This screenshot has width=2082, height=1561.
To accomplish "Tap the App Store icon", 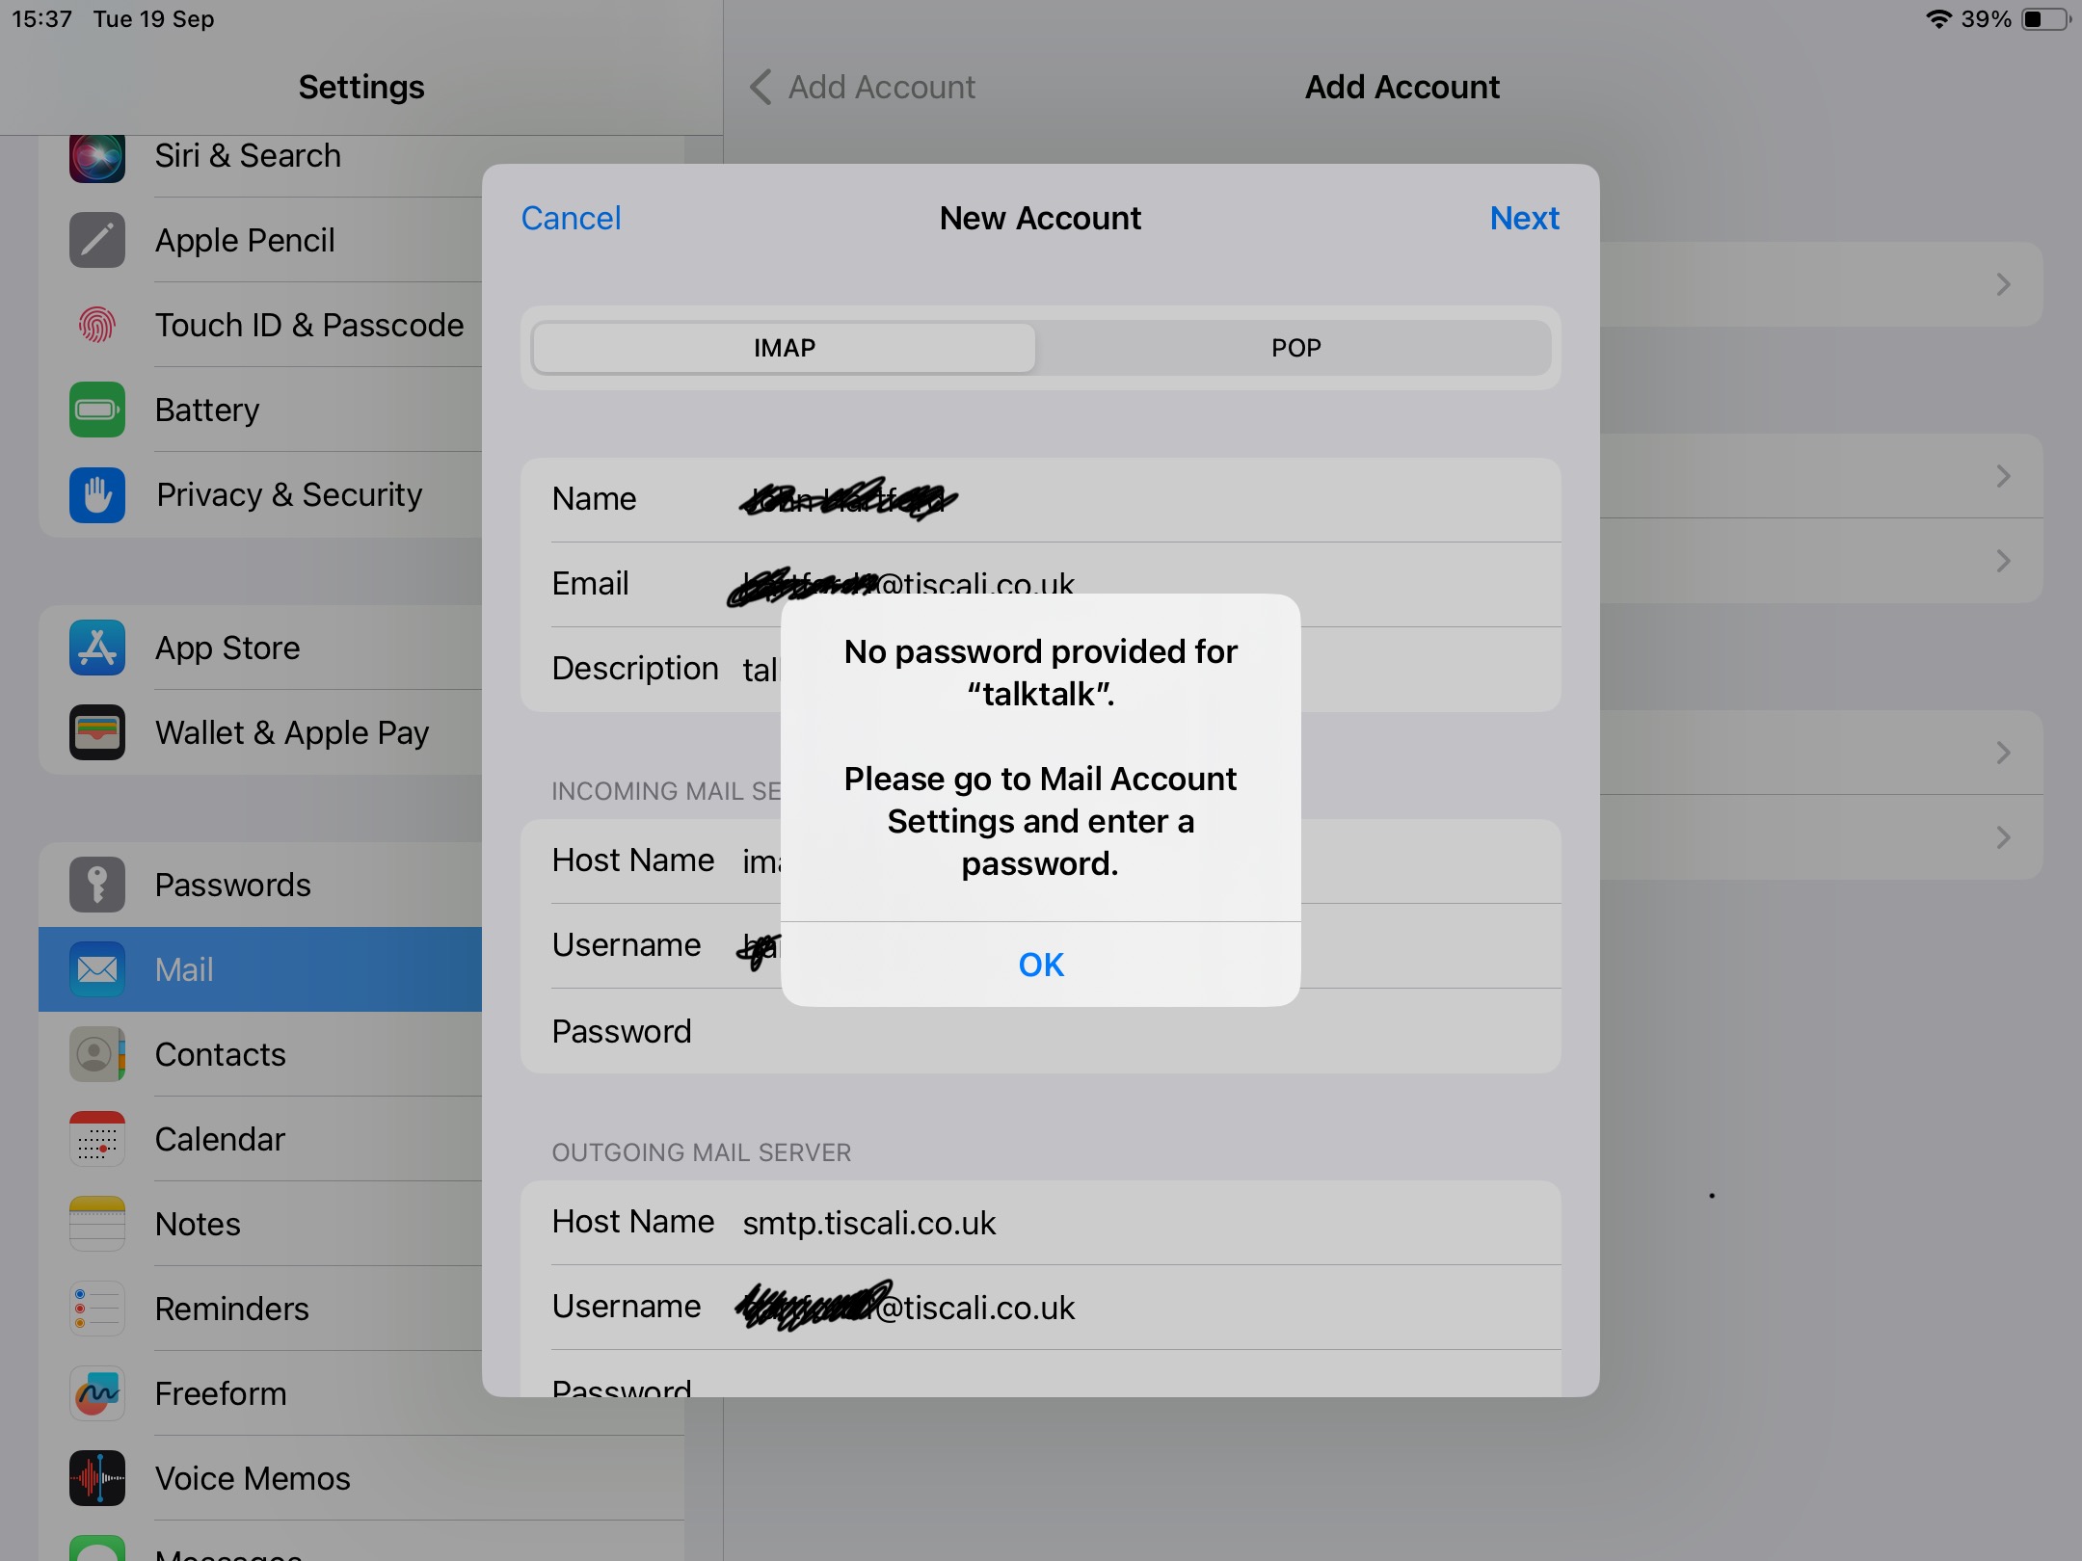I will [x=96, y=648].
